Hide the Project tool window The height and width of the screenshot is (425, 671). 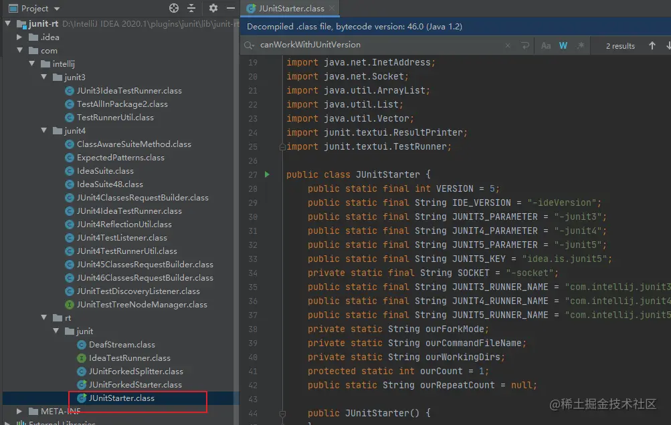click(231, 8)
